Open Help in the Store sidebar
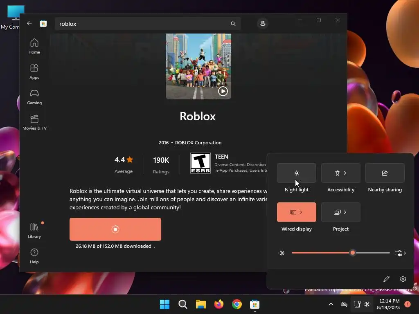This screenshot has width=419, height=314. 34,256
